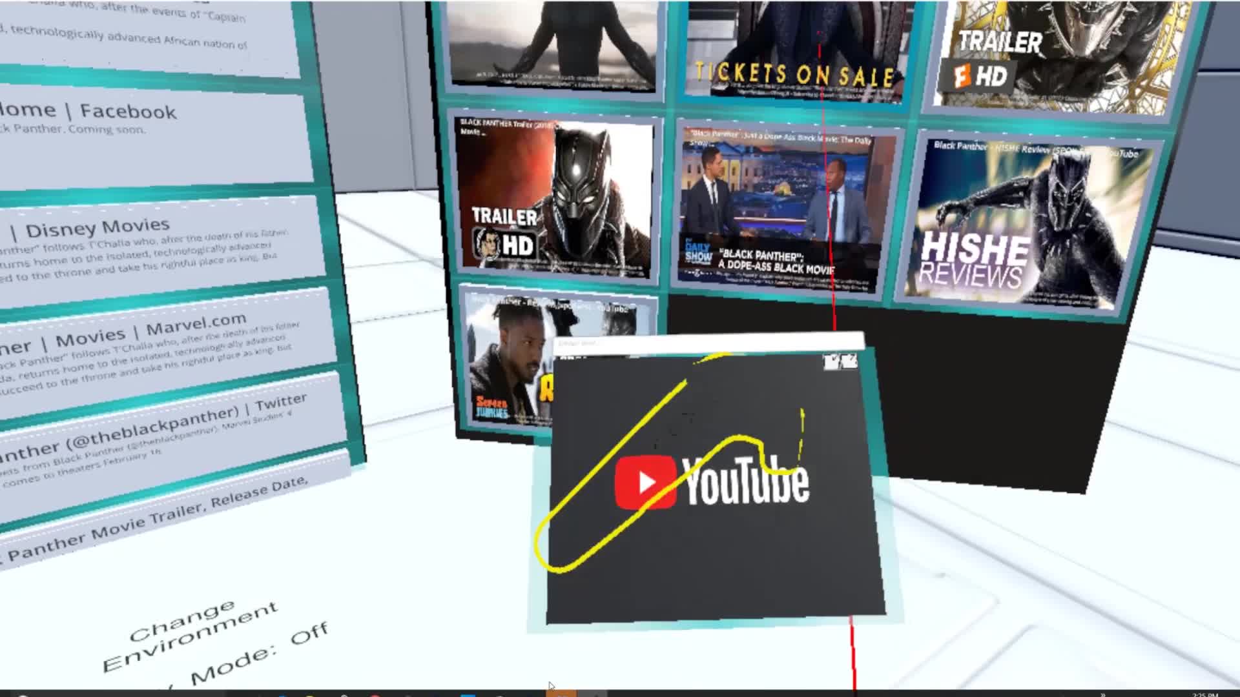
Task: Click the YouTube wordmark in the player
Action: (x=746, y=481)
